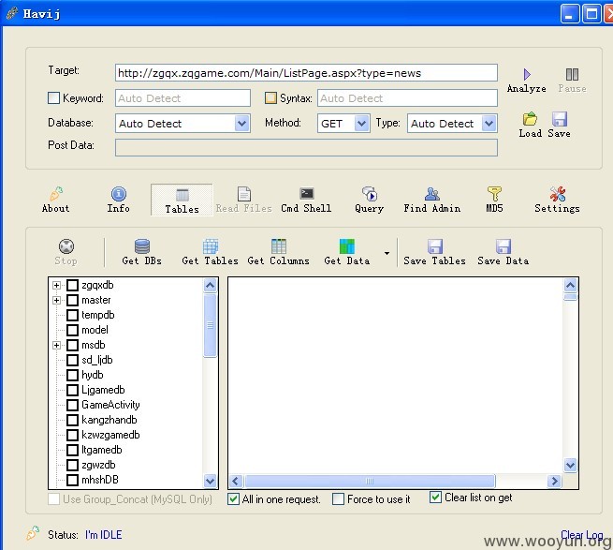Click the Save Data icon
The width and height of the screenshot is (613, 550).
coord(504,246)
